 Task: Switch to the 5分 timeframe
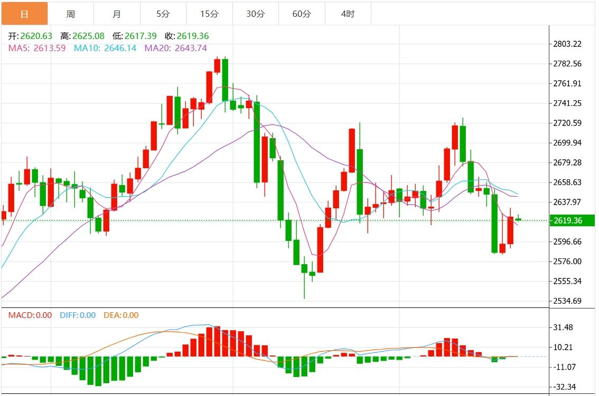[x=163, y=14]
